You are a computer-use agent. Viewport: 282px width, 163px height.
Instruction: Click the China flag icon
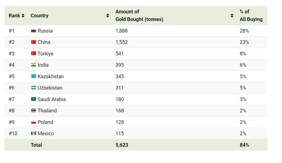(33, 42)
